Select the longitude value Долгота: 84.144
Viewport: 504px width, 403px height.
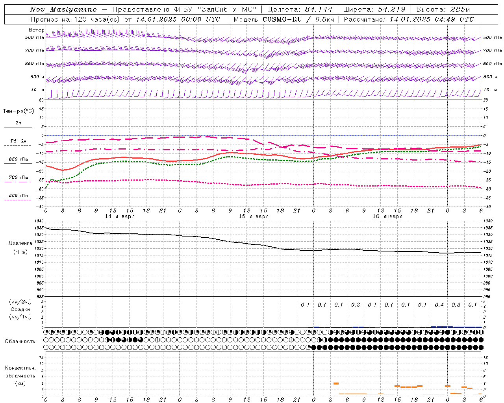[x=300, y=9]
